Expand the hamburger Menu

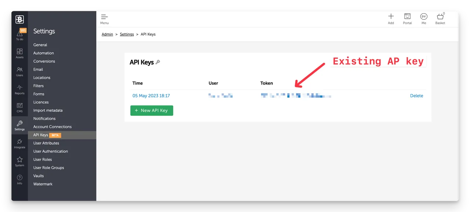(x=104, y=17)
